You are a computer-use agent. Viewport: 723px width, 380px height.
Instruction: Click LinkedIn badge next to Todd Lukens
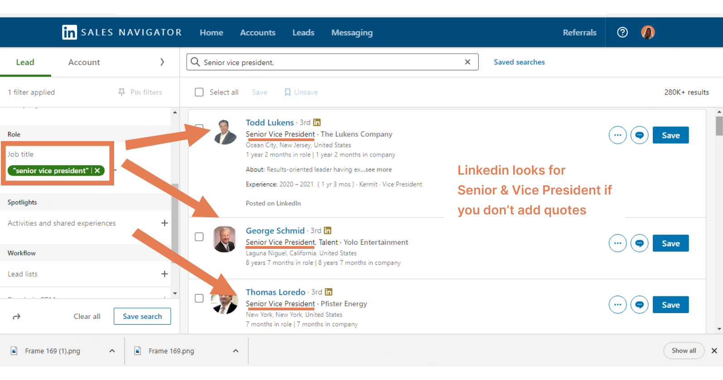tap(317, 122)
